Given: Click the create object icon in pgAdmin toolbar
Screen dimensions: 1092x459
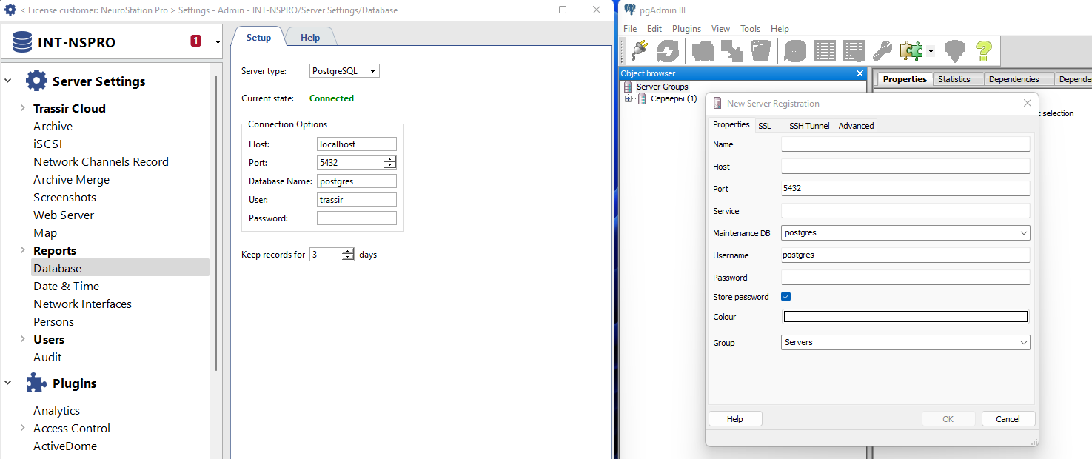Looking at the screenshot, I should click(x=732, y=50).
